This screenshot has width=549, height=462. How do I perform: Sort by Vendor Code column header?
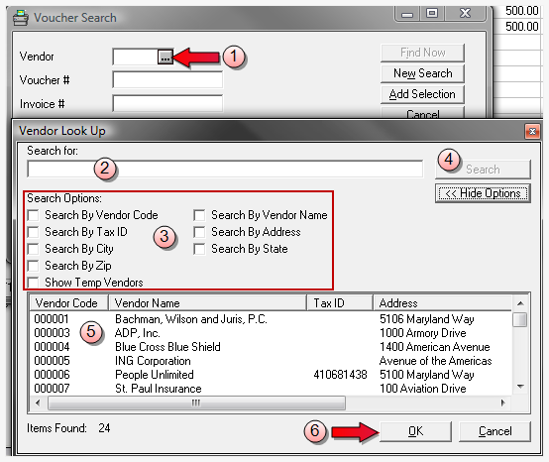[x=69, y=303]
